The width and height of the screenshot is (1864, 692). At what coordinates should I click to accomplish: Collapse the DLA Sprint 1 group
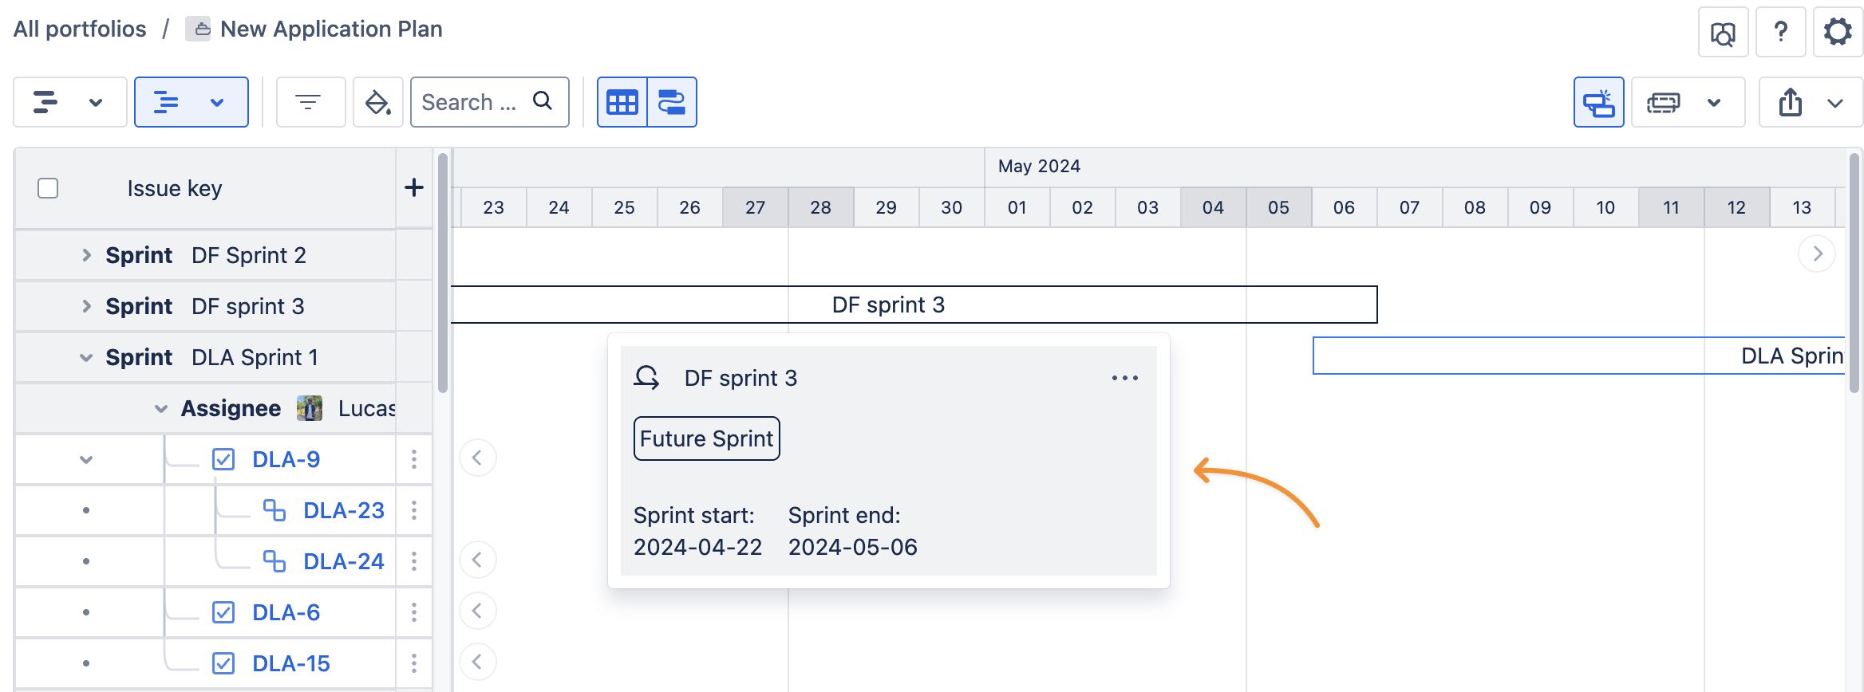click(86, 357)
